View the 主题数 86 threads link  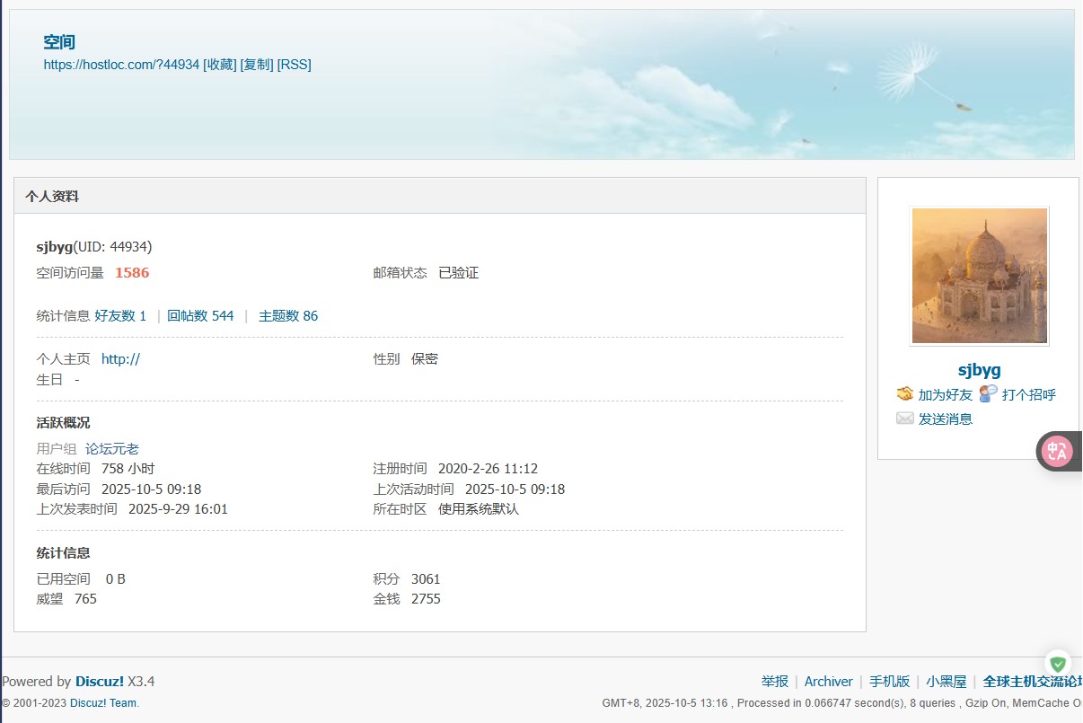pyautogui.click(x=288, y=316)
